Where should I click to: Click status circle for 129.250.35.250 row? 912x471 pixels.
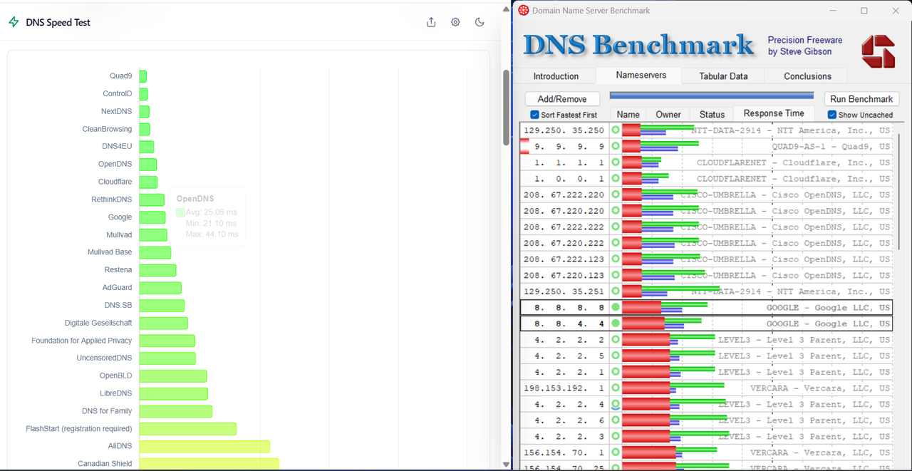coord(616,130)
